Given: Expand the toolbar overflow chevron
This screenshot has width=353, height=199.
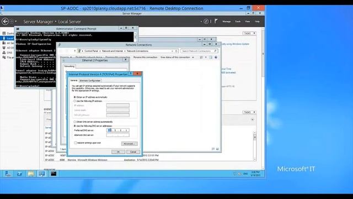Looking at the screenshot, I should 193,57.
